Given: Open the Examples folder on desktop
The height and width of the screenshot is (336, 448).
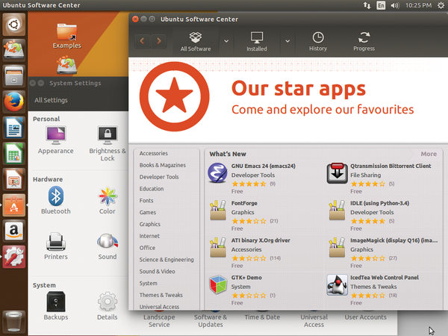Looking at the screenshot, I should point(67,36).
